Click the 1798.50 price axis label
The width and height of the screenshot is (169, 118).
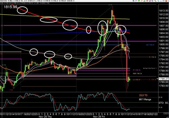click(164, 48)
